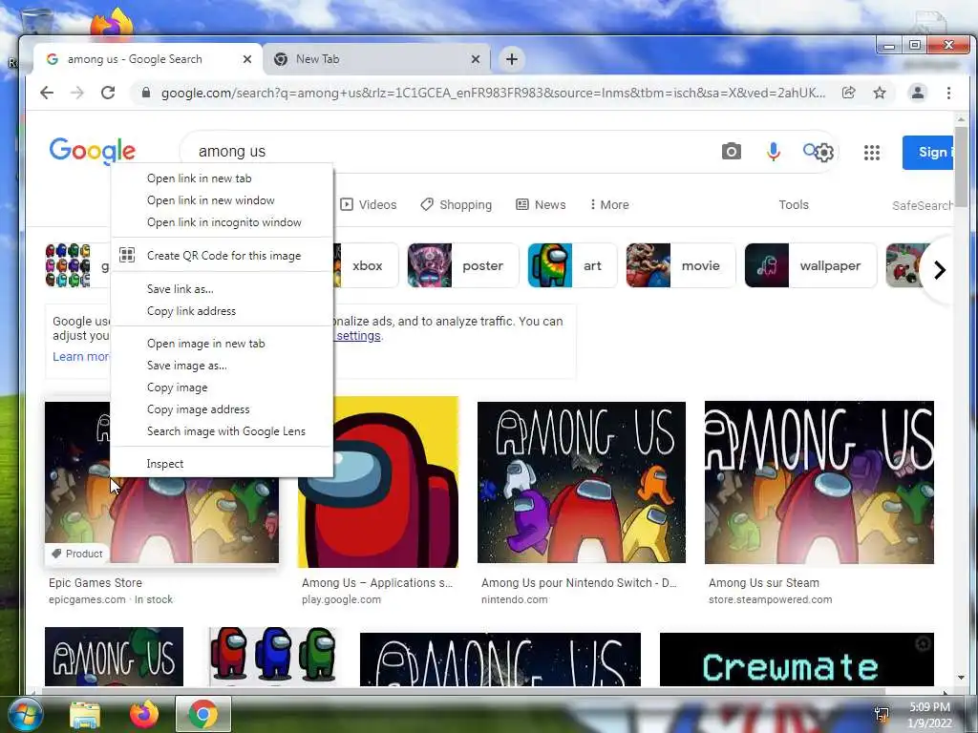
Task: Choose Inspect from context menu
Action: [x=222, y=464]
